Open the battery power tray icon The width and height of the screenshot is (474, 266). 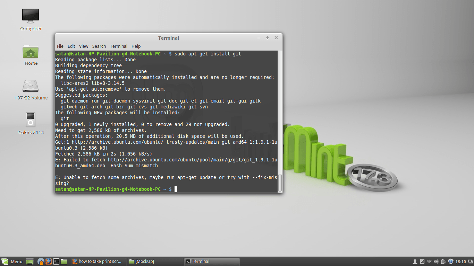[443, 261]
